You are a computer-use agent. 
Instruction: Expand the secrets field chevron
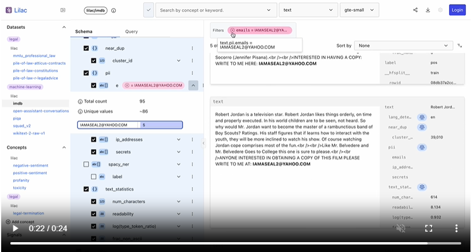[178, 151]
